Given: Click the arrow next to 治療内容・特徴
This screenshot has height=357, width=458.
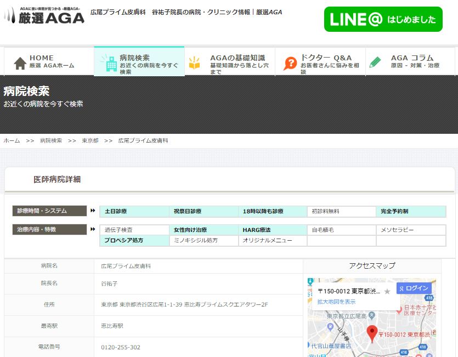Looking at the screenshot, I should [x=93, y=229].
